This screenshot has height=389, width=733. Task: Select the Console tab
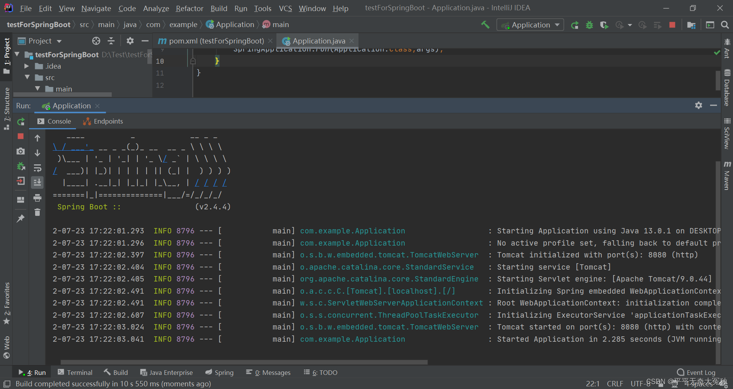click(x=54, y=121)
